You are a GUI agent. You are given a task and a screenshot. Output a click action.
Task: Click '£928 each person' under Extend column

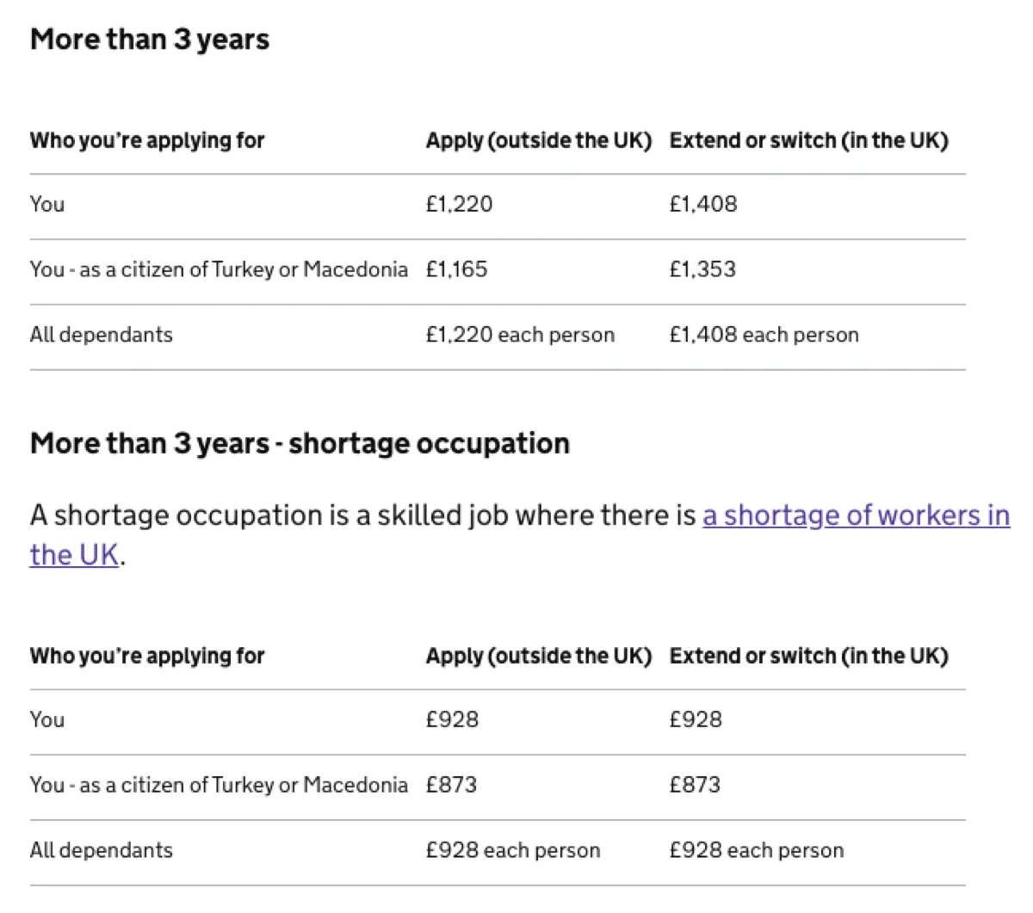(x=757, y=850)
